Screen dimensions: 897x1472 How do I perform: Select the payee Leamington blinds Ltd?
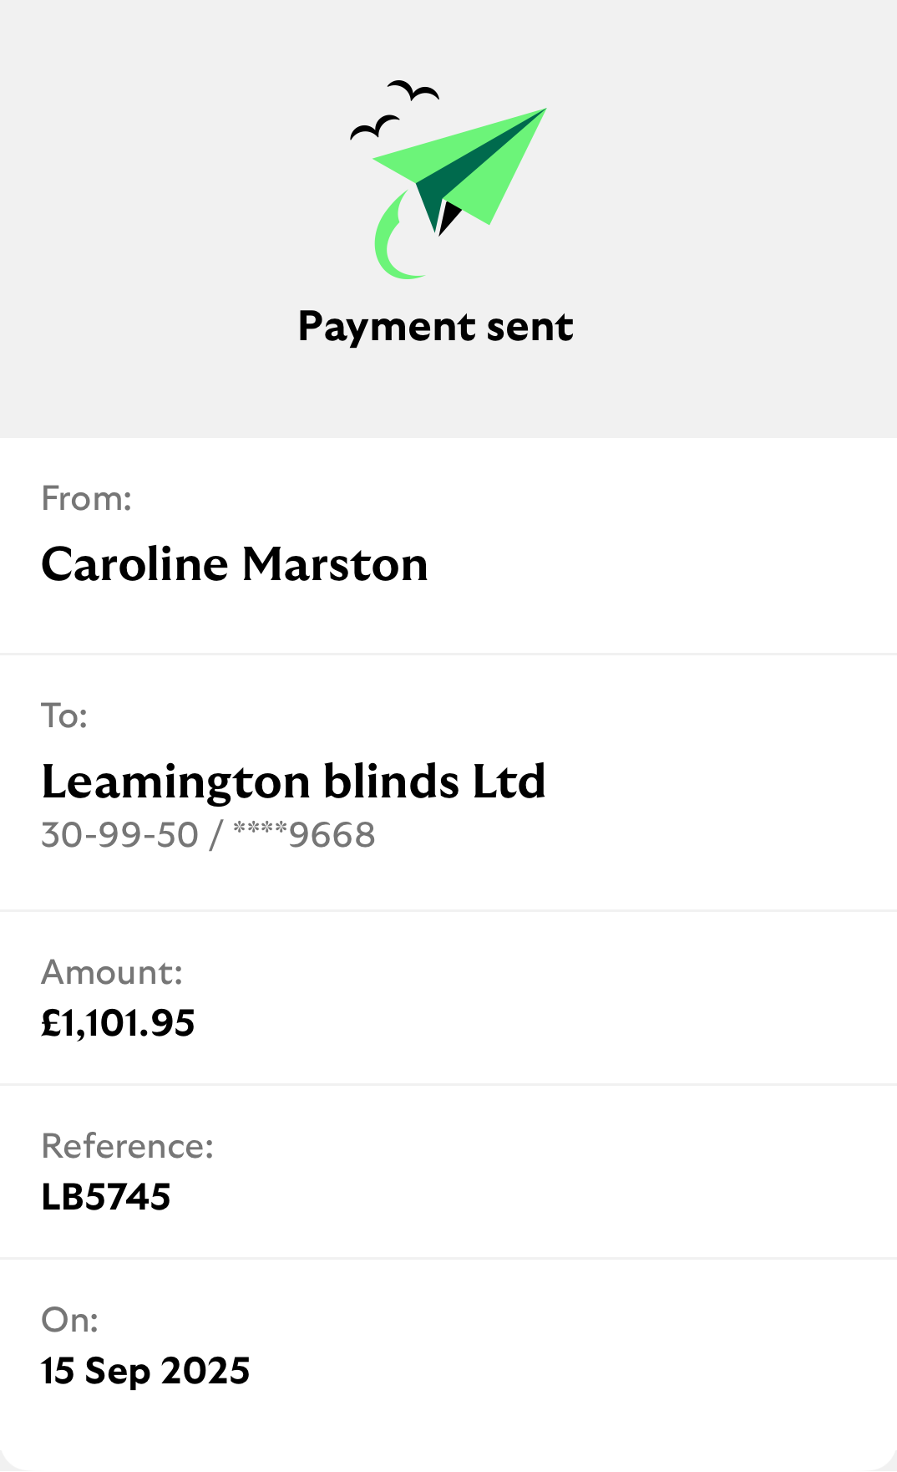[x=293, y=782]
